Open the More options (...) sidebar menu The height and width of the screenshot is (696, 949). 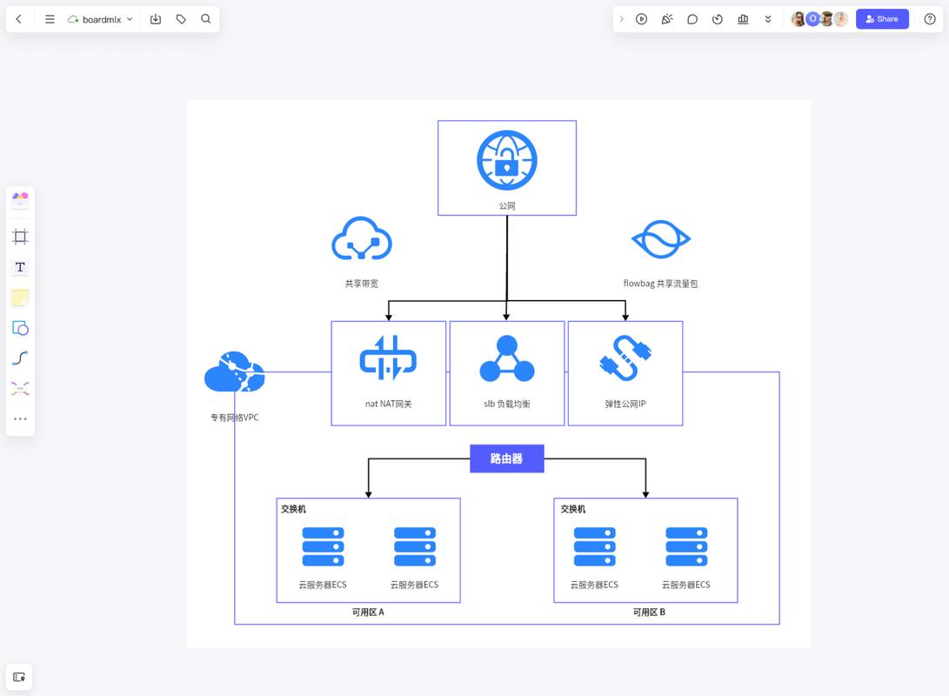[x=19, y=418]
